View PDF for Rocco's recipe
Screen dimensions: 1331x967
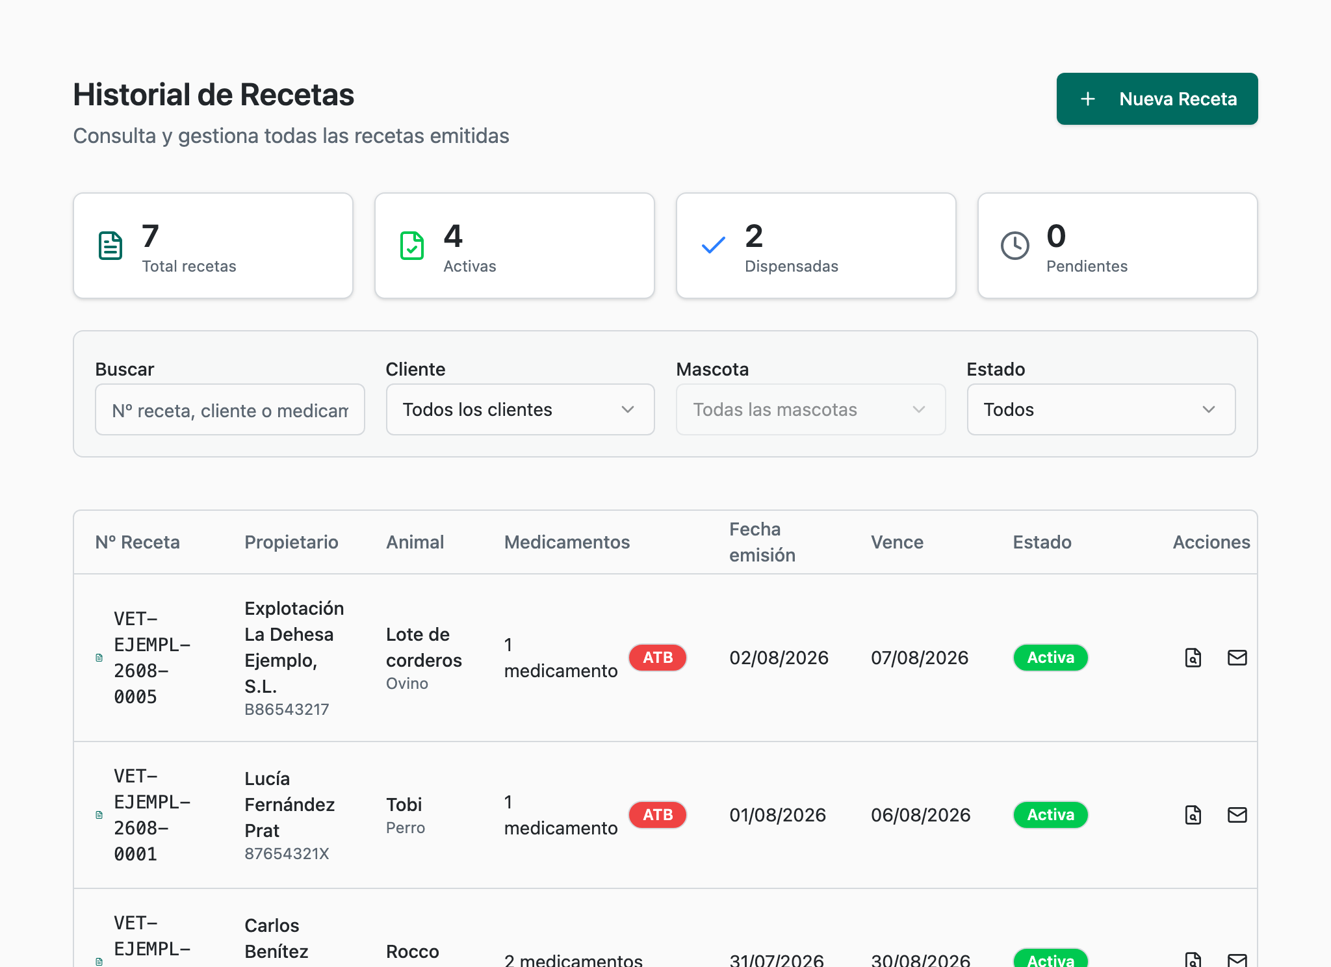click(x=1193, y=961)
